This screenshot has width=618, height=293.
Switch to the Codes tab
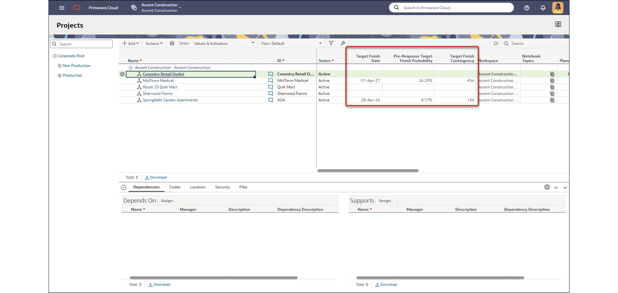[175, 187]
